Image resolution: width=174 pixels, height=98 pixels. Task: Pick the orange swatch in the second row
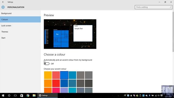[48, 83]
